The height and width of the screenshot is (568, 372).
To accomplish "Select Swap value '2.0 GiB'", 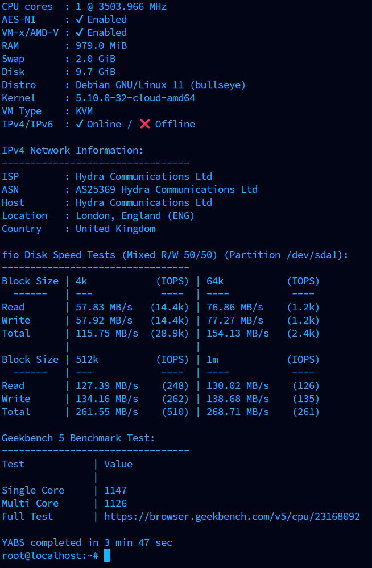I will click(96, 59).
